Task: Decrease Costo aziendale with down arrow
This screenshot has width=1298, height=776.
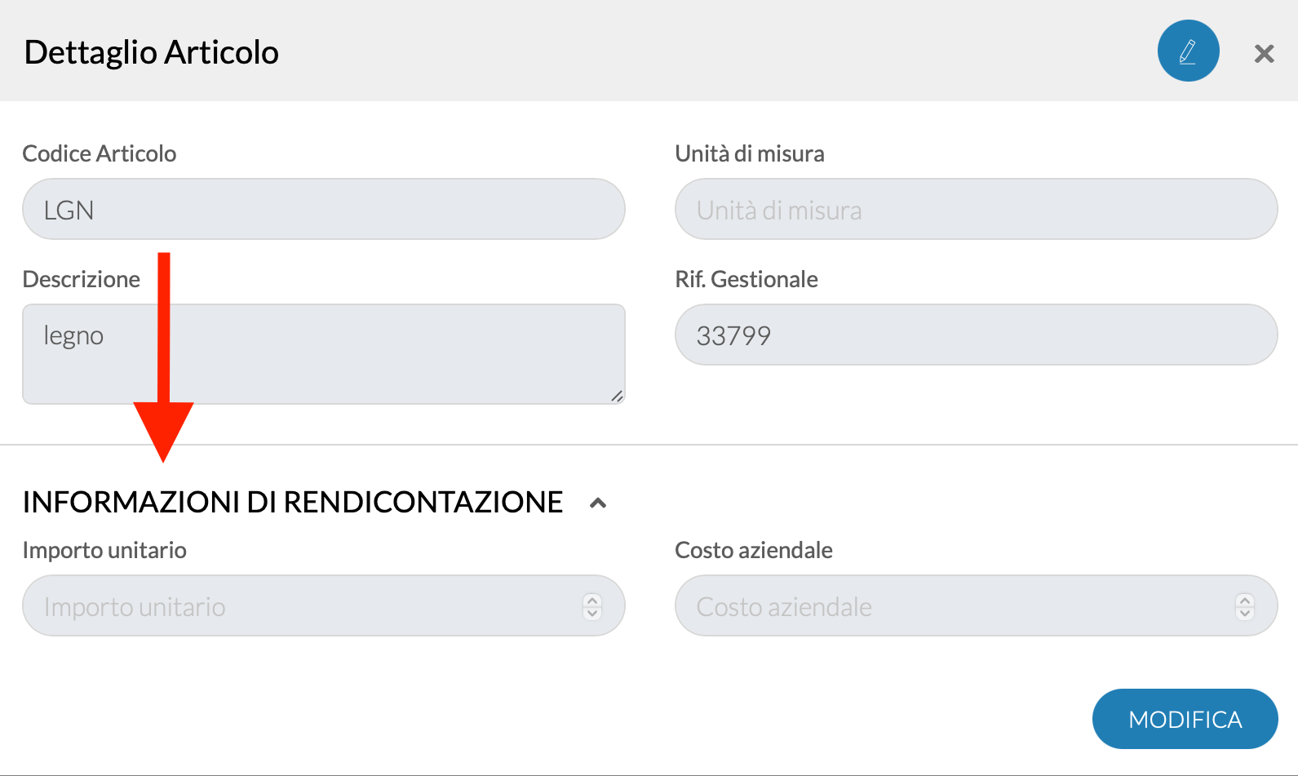Action: pos(1245,613)
